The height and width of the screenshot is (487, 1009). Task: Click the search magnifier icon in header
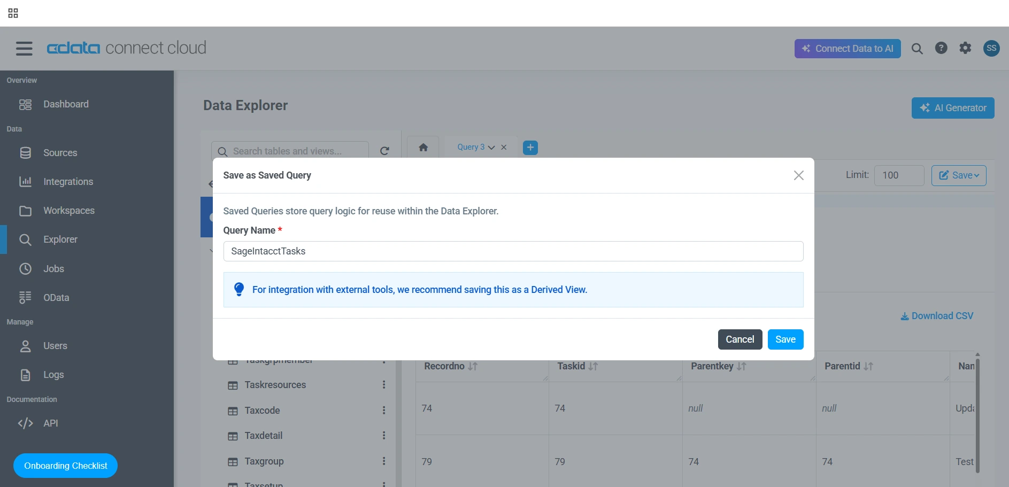click(917, 49)
